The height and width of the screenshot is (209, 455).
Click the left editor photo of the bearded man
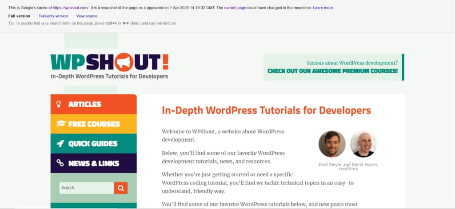point(332,144)
